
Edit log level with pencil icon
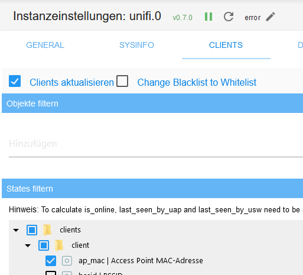click(271, 17)
